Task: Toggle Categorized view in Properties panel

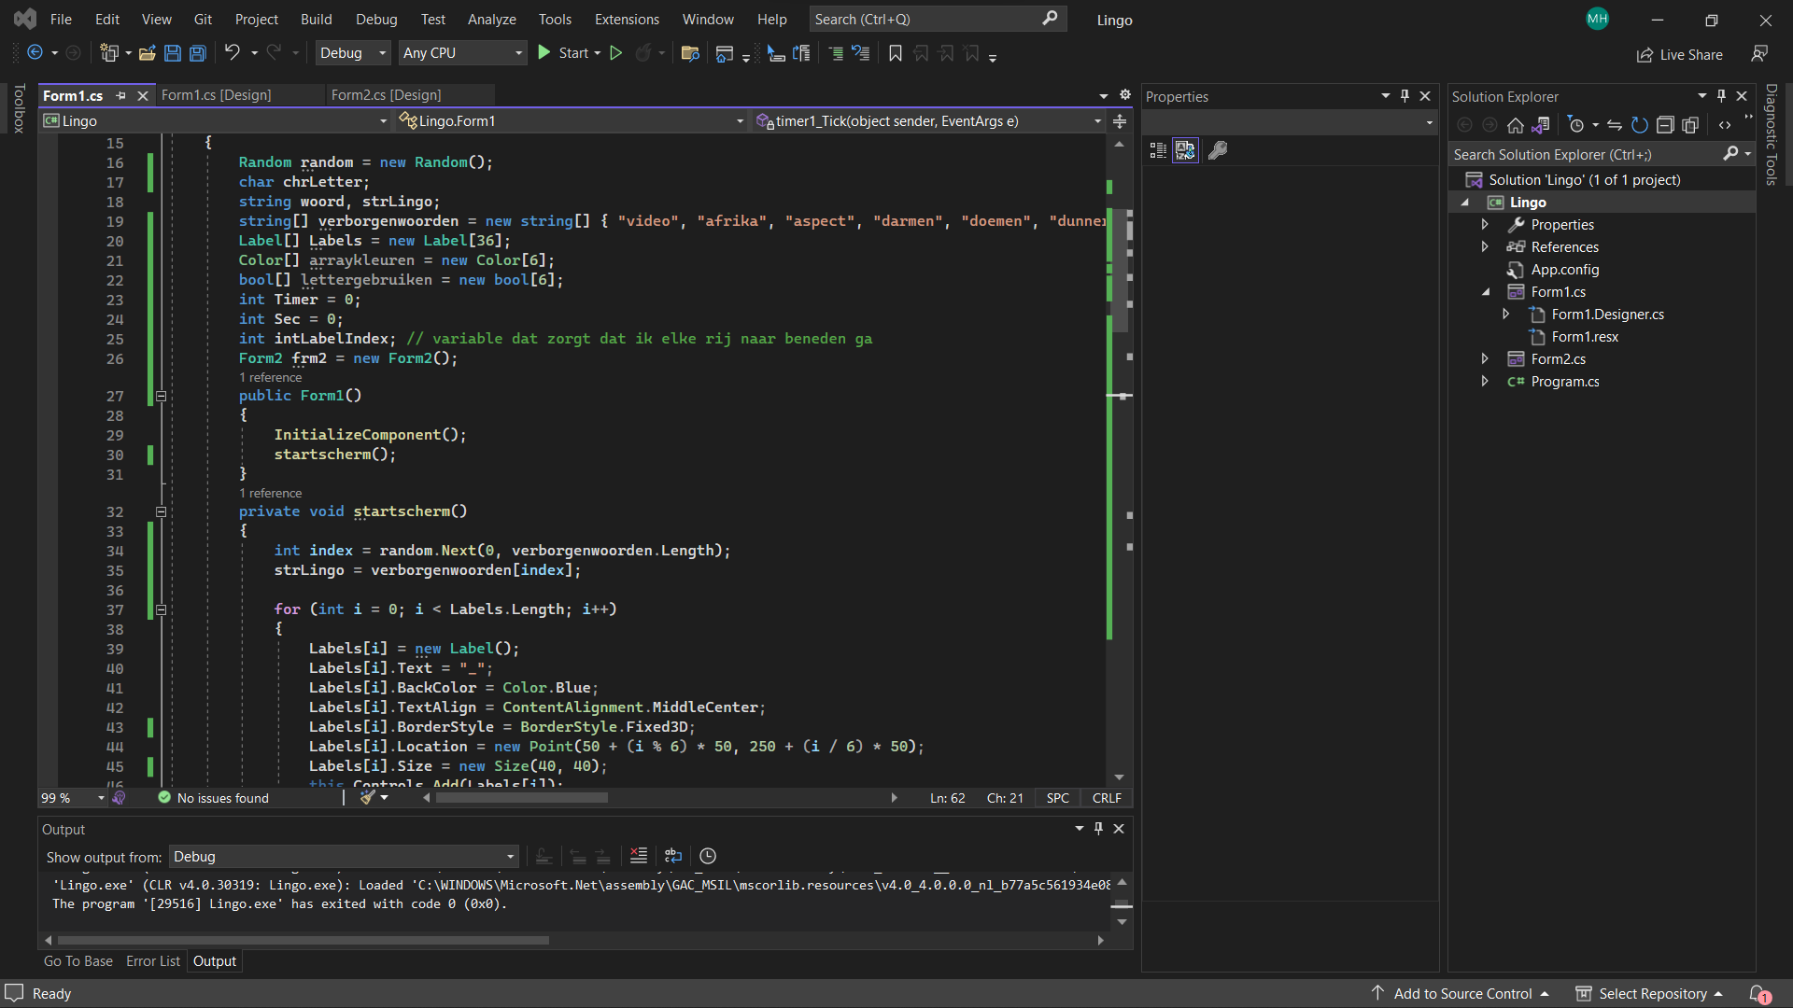Action: [1158, 150]
